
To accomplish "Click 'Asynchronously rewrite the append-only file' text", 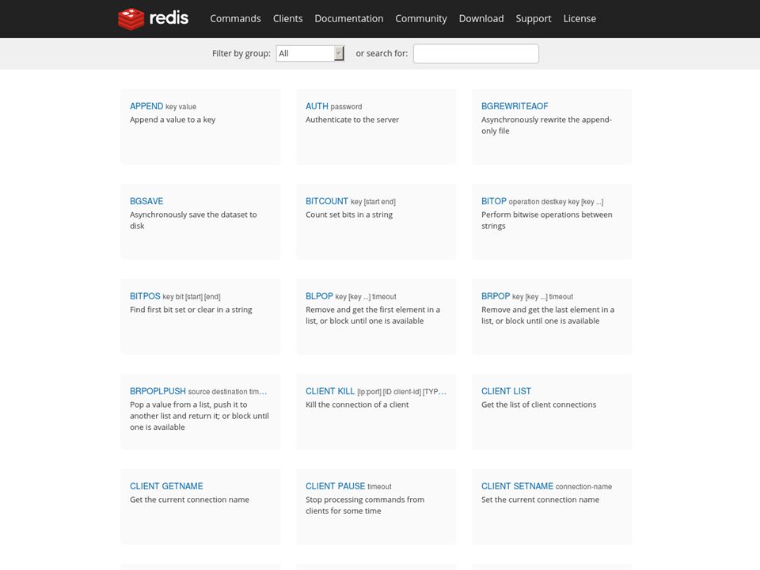I will (x=546, y=125).
